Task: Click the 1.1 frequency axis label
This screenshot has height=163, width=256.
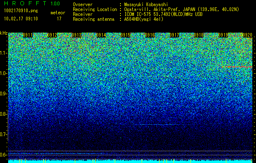Action: [4, 53]
